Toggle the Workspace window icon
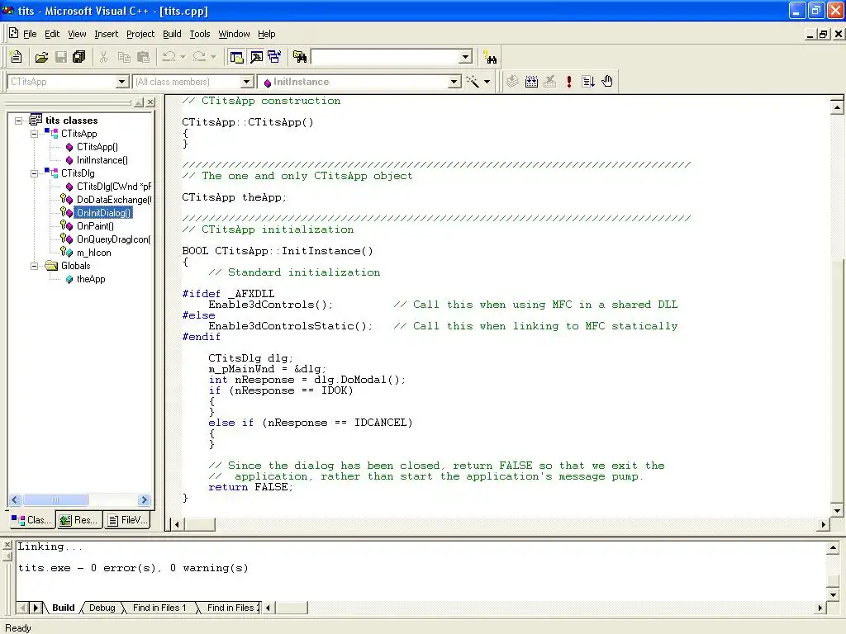Image resolution: width=846 pixels, height=634 pixels. 236,57
